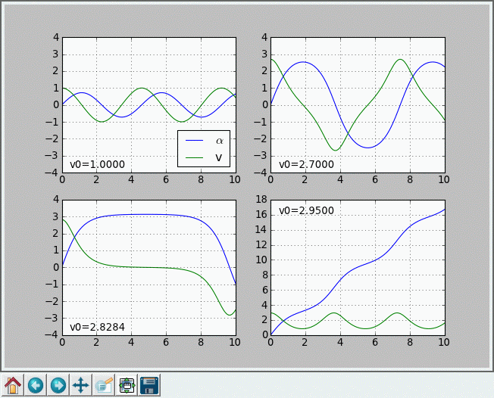Click the v0=2.7000 annotation text
Viewport: 494px width, 398px height.
(x=306, y=164)
